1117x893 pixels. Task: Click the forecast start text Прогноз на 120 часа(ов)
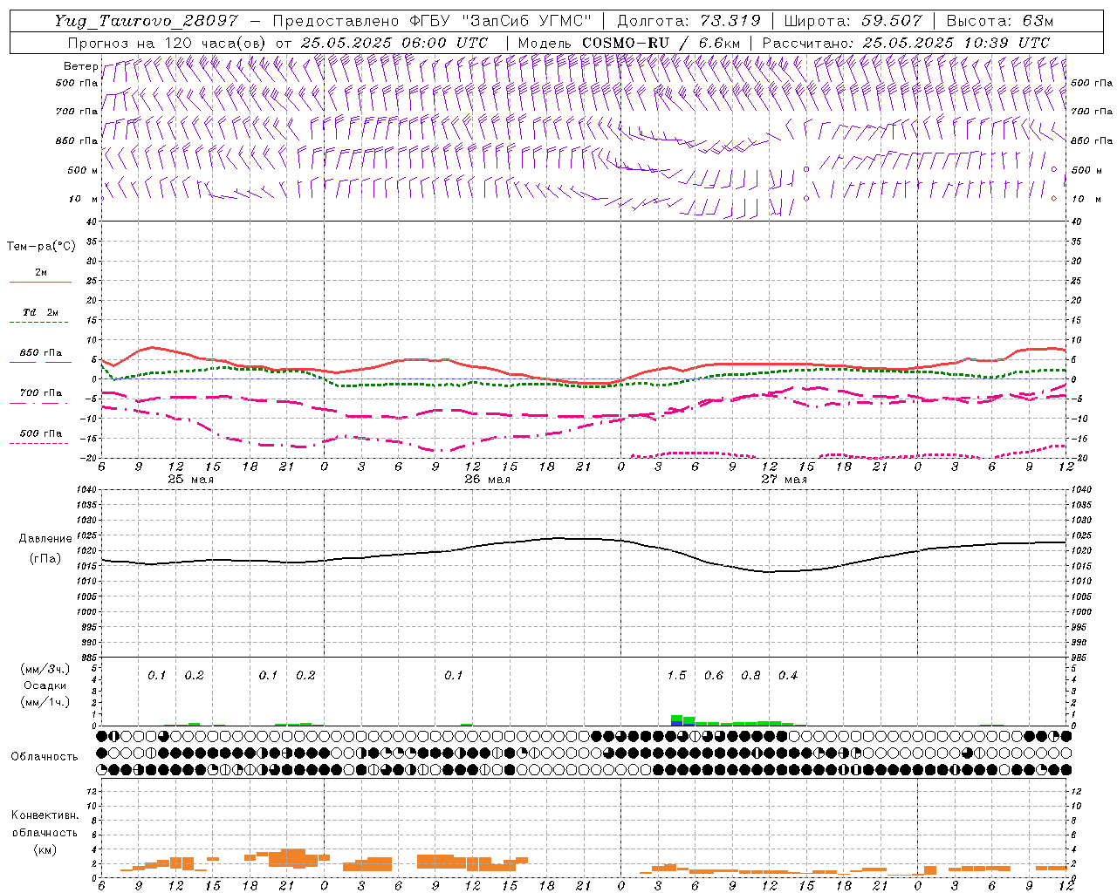(167, 43)
